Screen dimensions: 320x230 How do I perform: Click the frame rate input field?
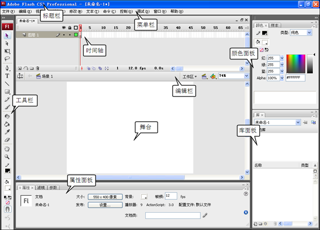[171, 196]
